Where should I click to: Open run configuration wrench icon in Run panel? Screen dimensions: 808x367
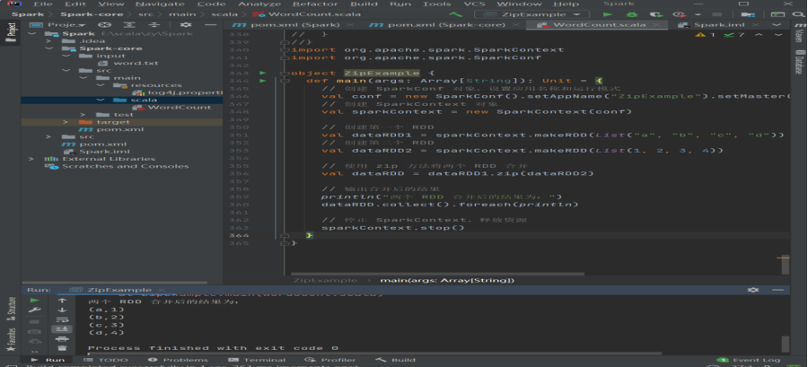click(x=34, y=310)
